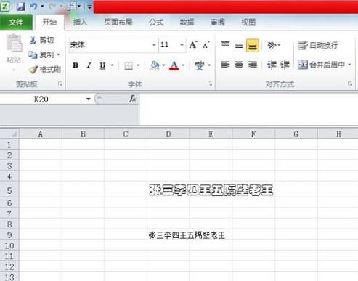The width and height of the screenshot is (358, 281).
Task: Expand the merge and center (合并后居中) arrow
Action: 349,65
